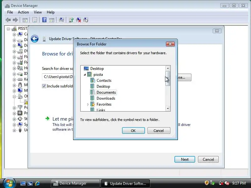Click the Start orb on the taskbar

tap(9, 183)
